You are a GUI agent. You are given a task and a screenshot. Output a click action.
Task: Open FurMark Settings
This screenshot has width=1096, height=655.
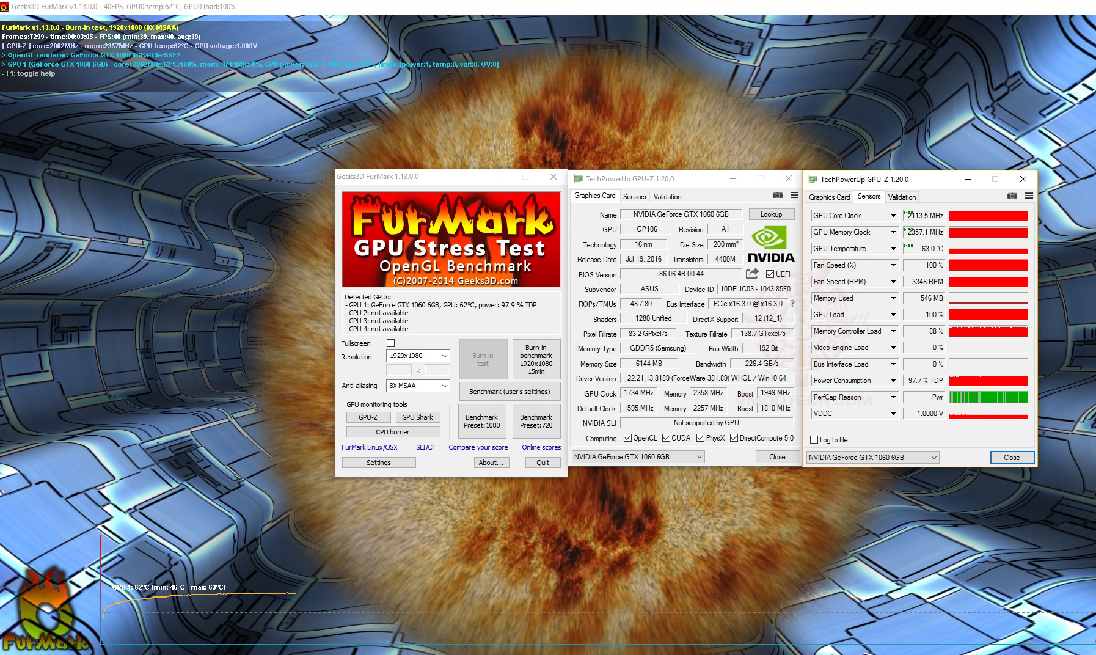379,463
